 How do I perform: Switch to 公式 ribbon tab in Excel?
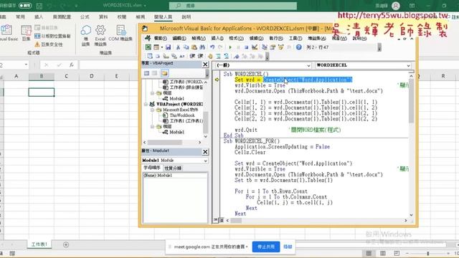[85, 17]
